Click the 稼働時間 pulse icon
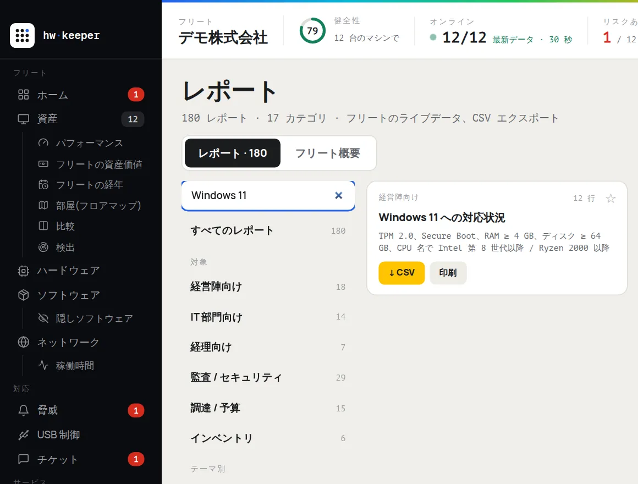This screenshot has height=484, width=638. point(43,365)
